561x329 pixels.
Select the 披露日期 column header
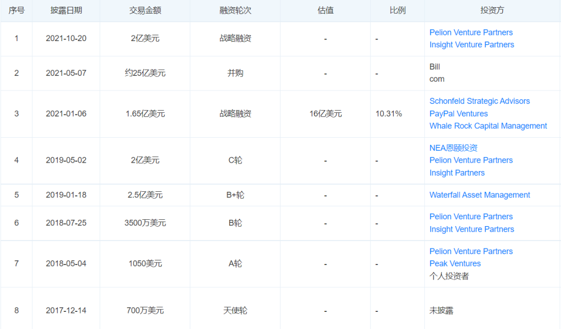click(x=66, y=10)
